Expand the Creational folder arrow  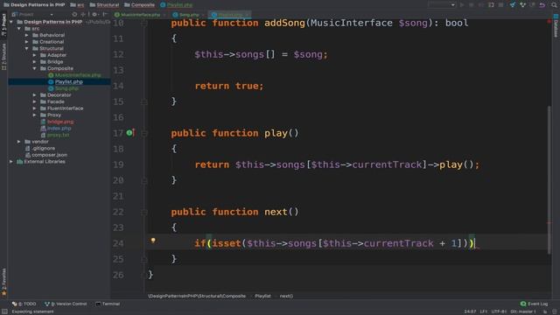pyautogui.click(x=27, y=42)
